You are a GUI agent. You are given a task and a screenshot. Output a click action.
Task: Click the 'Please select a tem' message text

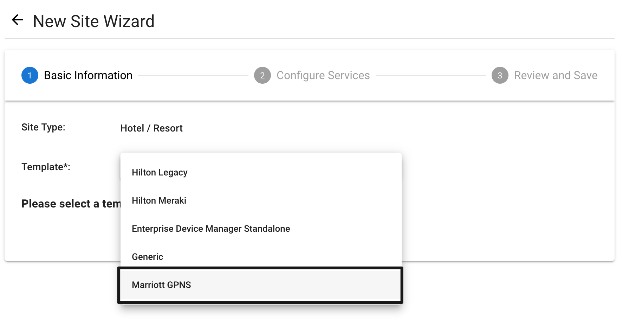coord(71,204)
